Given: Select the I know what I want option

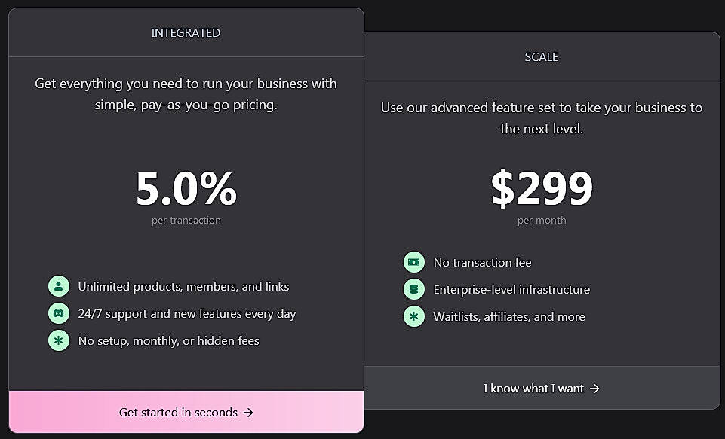Looking at the screenshot, I should 541,388.
